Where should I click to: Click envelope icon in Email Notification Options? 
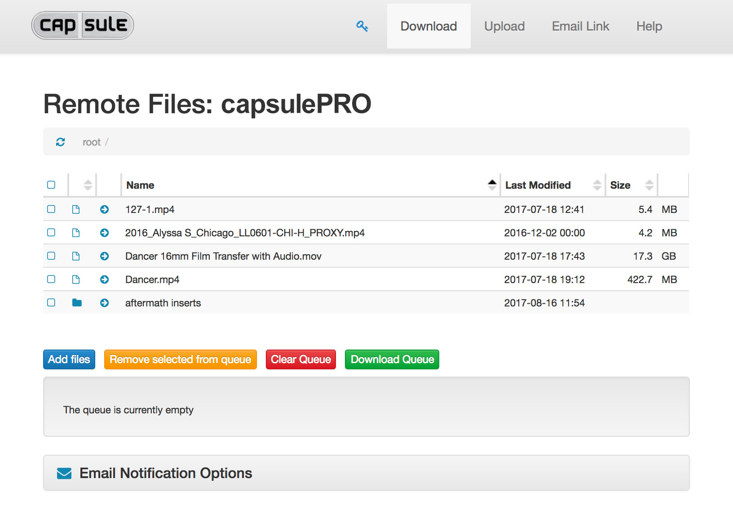[x=64, y=473]
